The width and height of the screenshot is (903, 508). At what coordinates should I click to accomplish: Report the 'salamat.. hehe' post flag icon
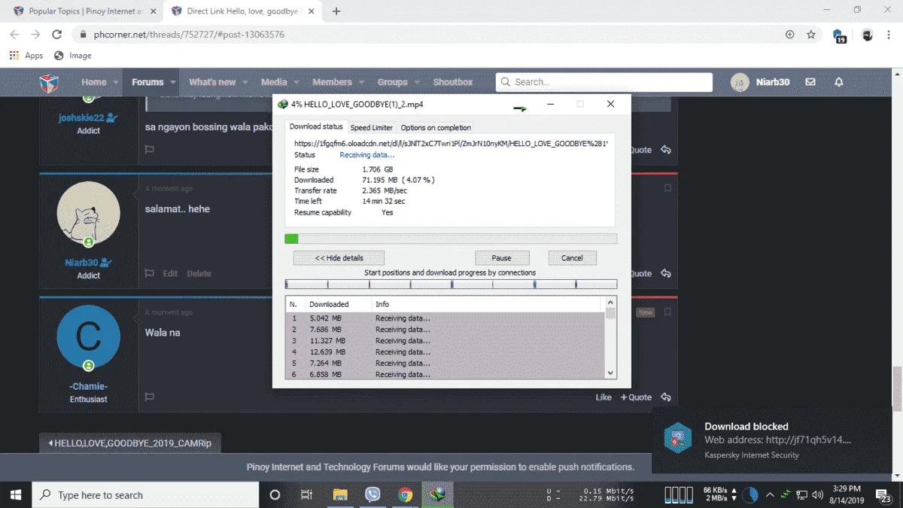tap(149, 274)
